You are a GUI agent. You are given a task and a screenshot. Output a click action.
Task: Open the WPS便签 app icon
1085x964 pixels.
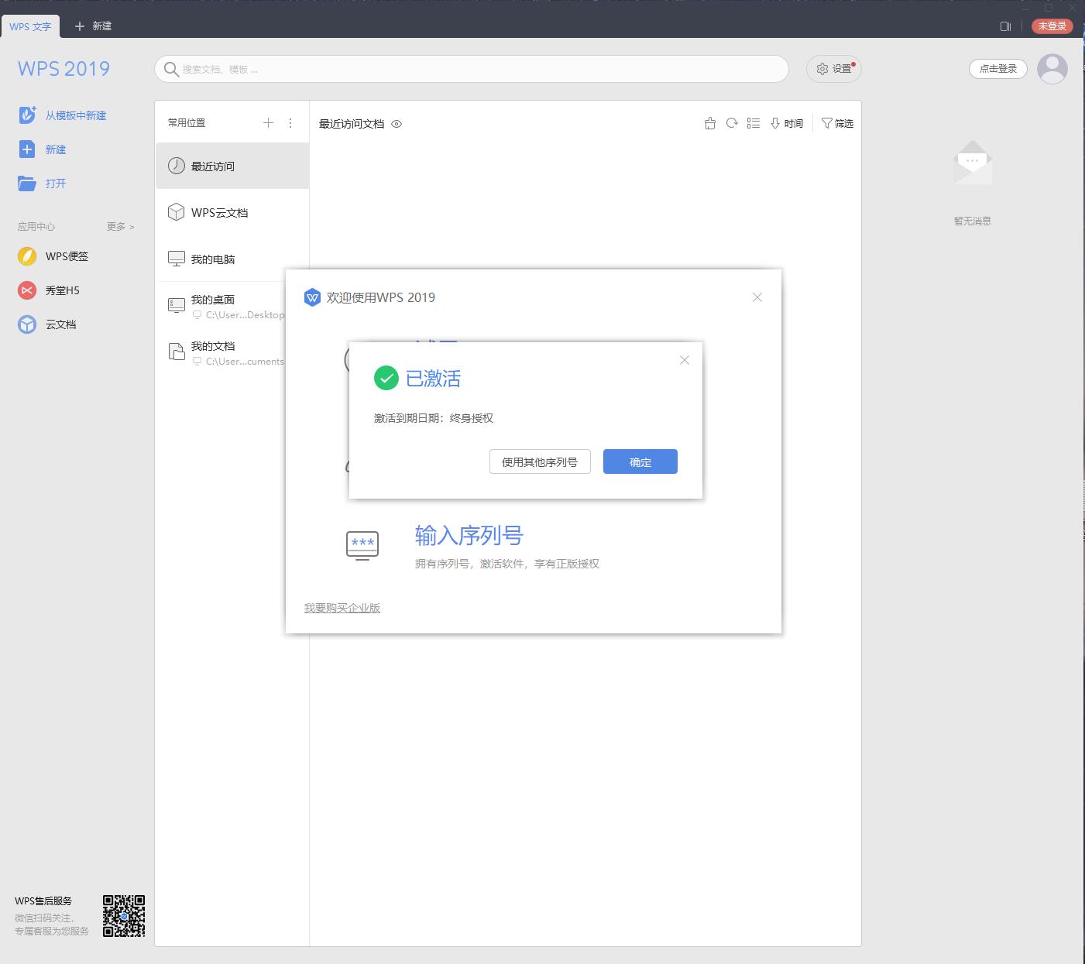pyautogui.click(x=27, y=256)
